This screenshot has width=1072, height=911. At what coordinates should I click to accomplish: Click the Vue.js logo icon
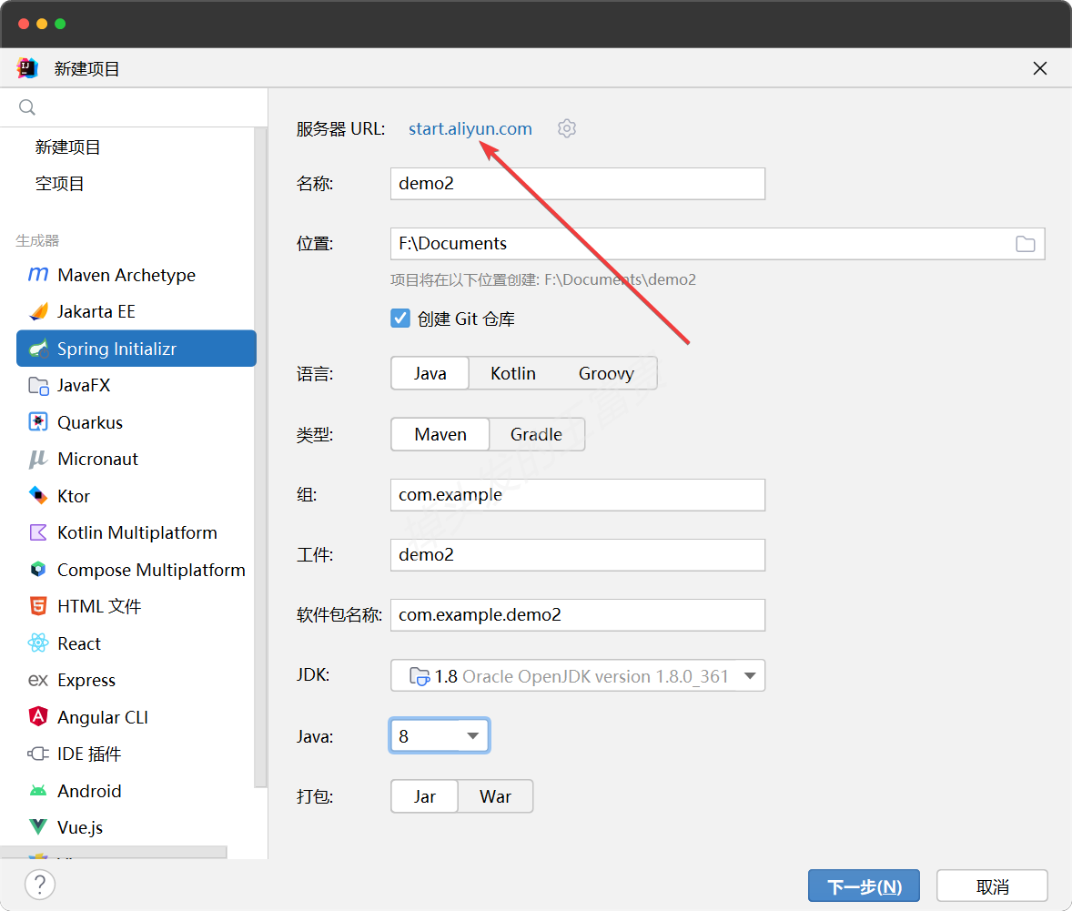point(38,827)
